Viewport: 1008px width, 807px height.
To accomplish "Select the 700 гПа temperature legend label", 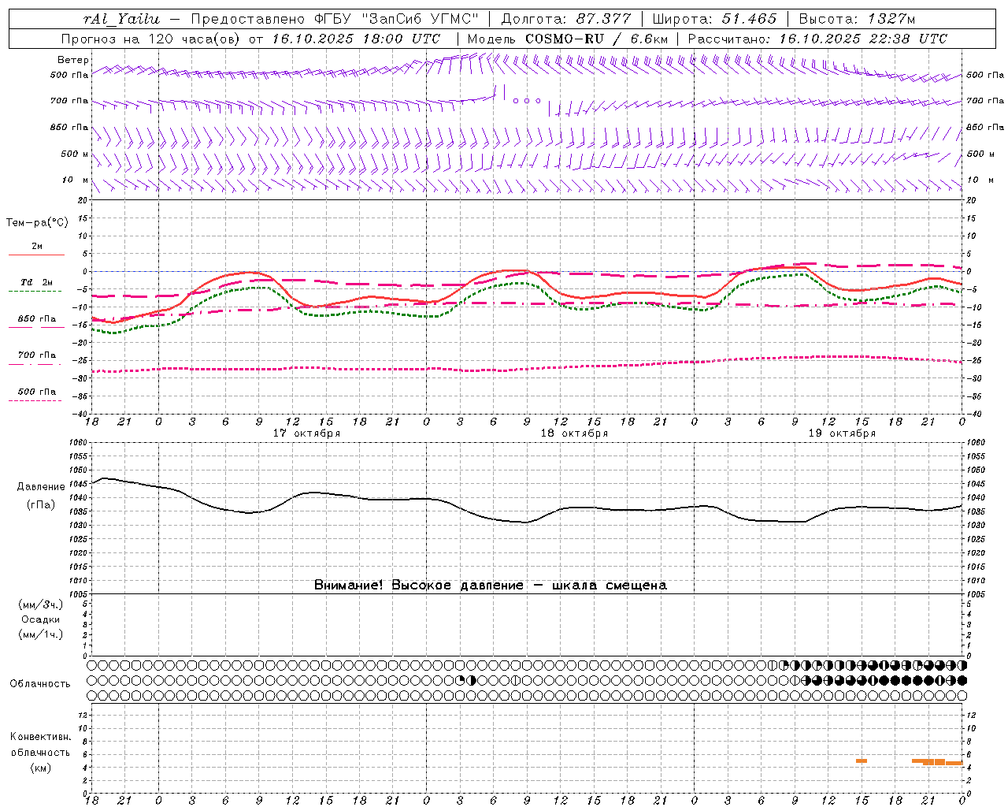I will coord(37,355).
